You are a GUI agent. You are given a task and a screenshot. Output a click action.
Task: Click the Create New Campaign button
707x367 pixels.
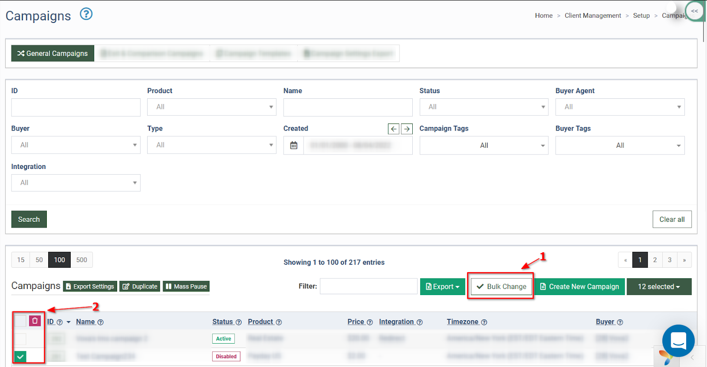[580, 287]
